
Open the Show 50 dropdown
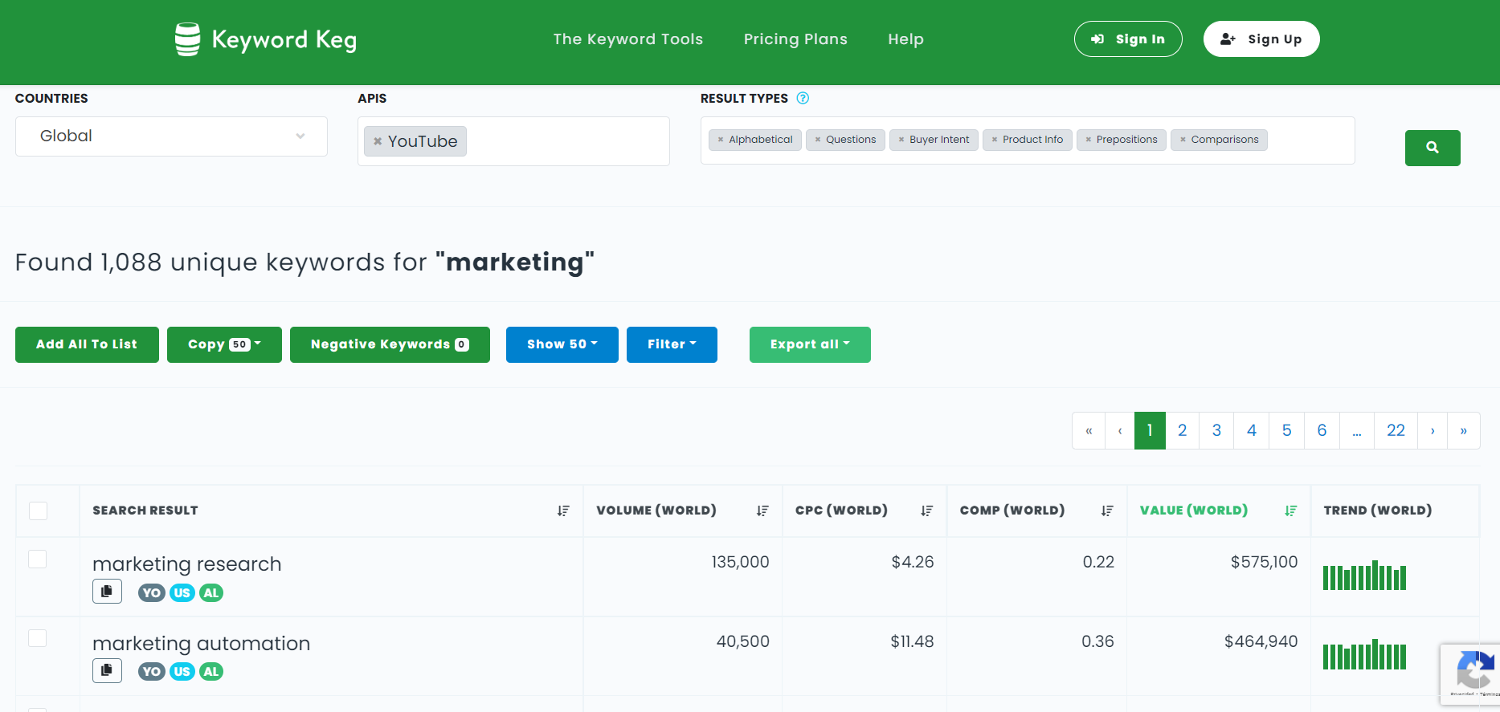(x=562, y=344)
